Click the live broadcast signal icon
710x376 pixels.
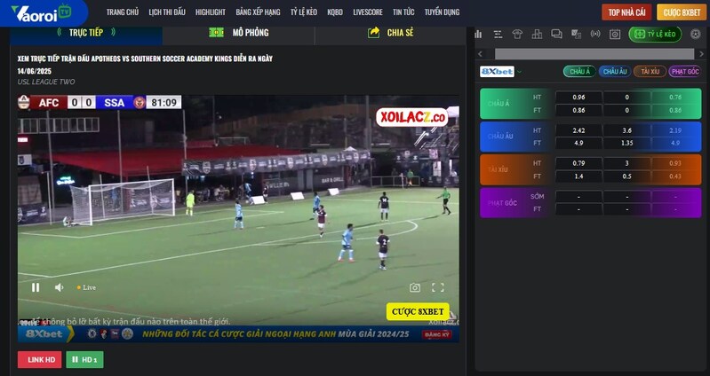click(x=595, y=35)
